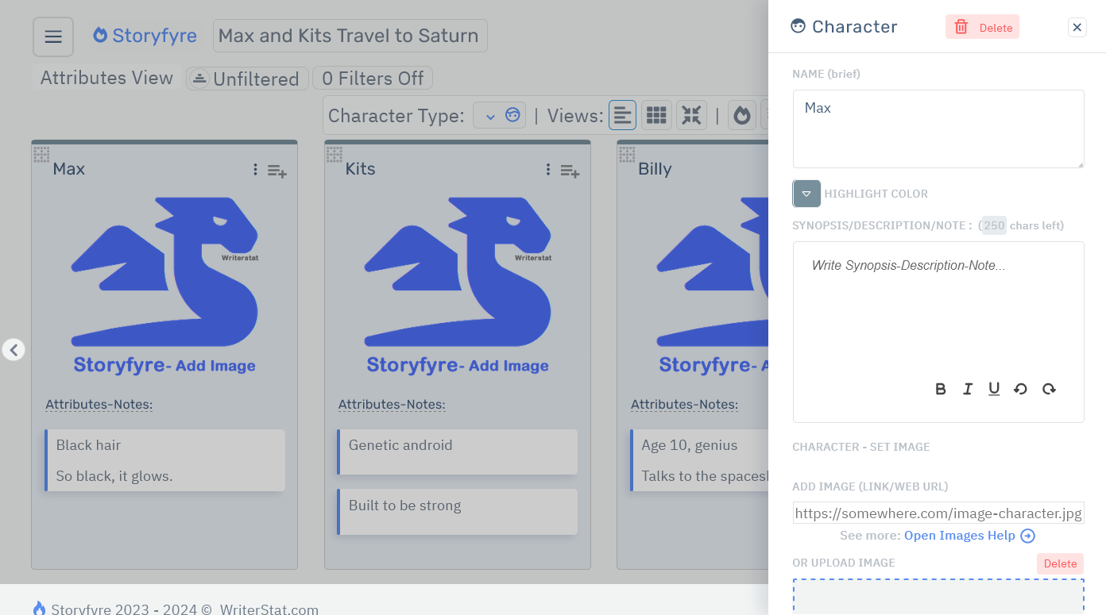Click the add-note icon on Kits card
Viewport: 1106px width, 615px height.
(x=570, y=171)
